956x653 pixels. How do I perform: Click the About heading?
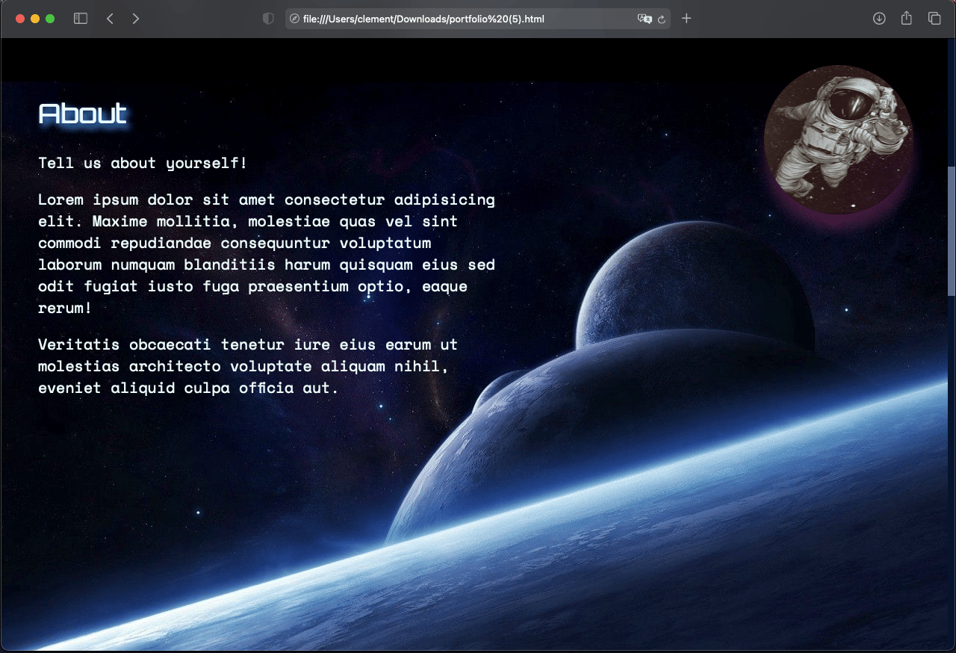83,114
